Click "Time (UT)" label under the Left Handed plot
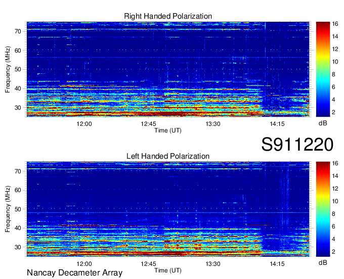344x279 pixels. point(168,270)
